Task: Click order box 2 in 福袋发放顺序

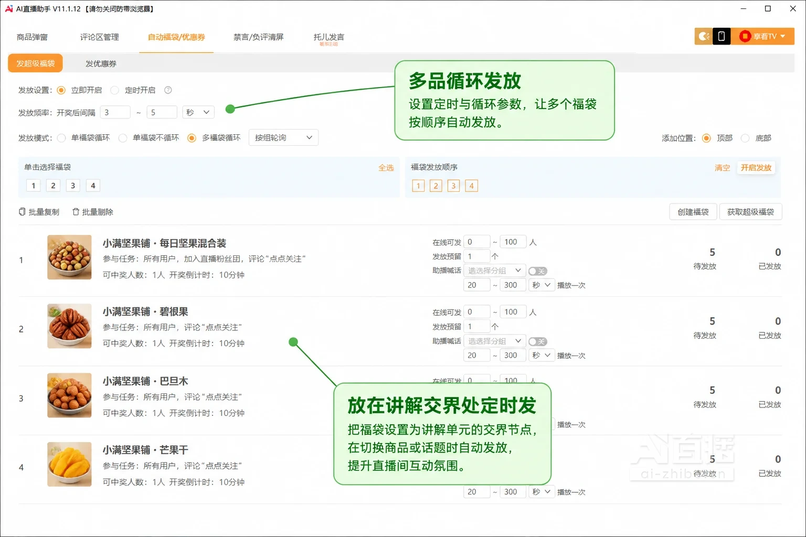Action: tap(436, 186)
